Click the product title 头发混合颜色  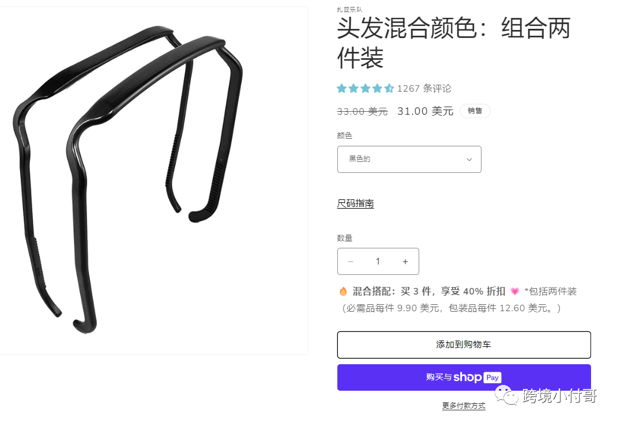click(453, 43)
